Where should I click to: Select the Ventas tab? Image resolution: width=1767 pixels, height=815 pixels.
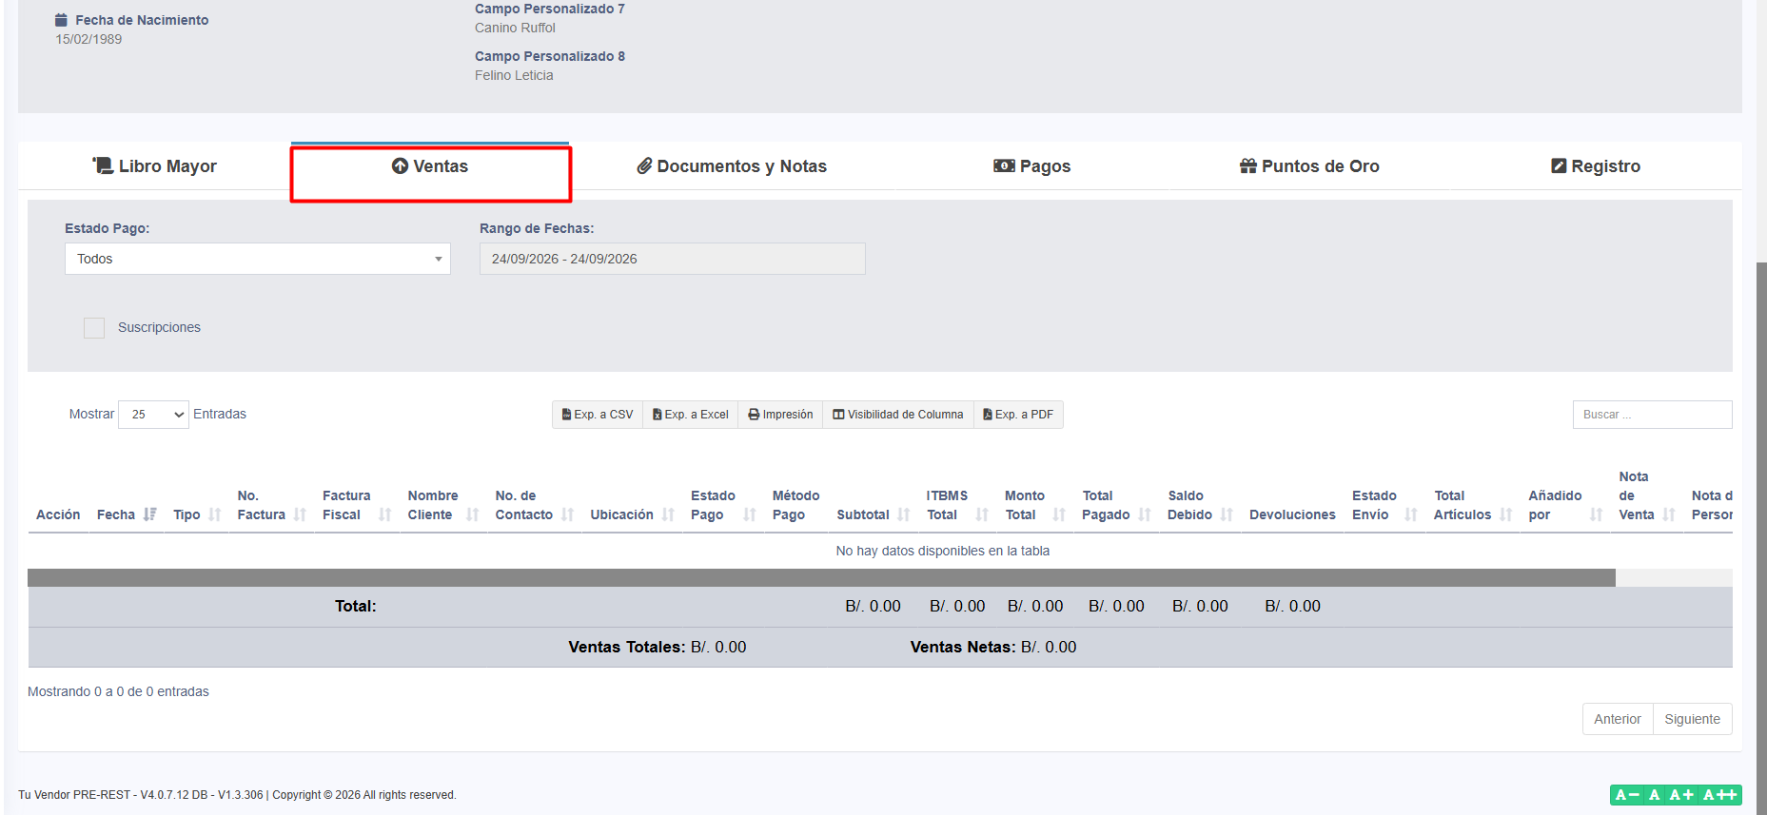pos(430,166)
